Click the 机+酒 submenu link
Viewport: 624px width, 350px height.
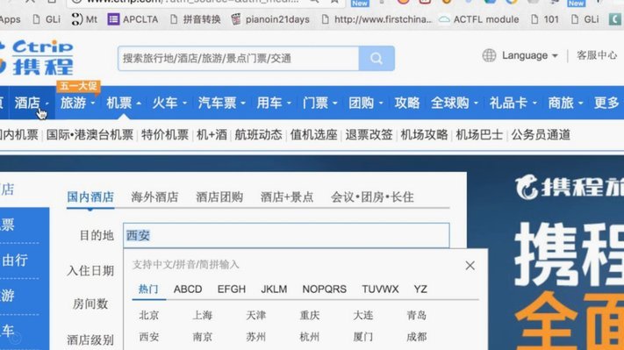click(212, 135)
